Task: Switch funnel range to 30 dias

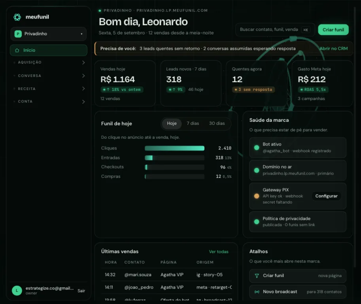Action: (x=217, y=123)
